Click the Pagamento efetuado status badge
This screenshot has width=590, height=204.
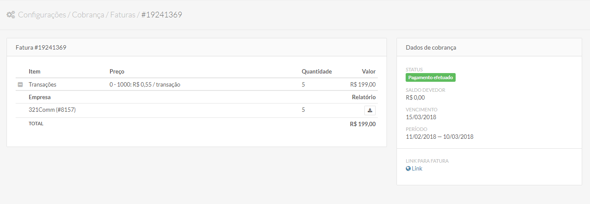(x=430, y=77)
